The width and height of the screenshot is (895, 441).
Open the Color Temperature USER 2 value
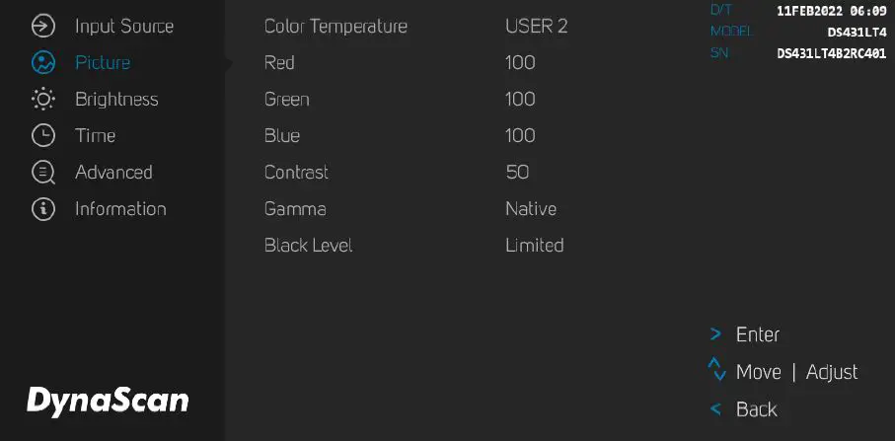[x=536, y=26]
